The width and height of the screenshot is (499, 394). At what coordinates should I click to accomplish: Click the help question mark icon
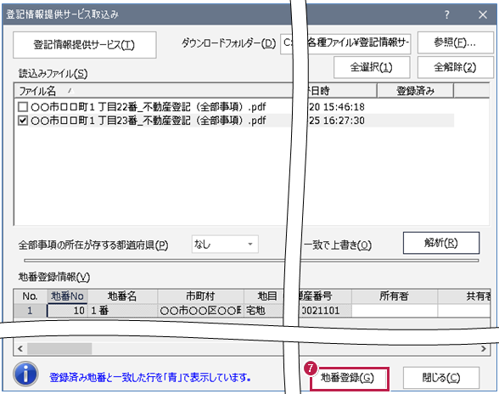tap(446, 14)
